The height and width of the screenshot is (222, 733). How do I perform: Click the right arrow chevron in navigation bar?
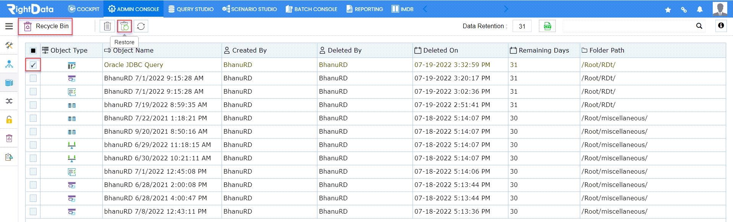pyautogui.click(x=506, y=9)
